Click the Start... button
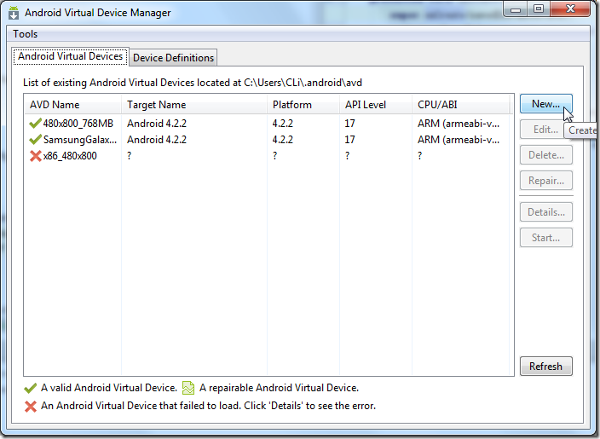 pyautogui.click(x=546, y=238)
